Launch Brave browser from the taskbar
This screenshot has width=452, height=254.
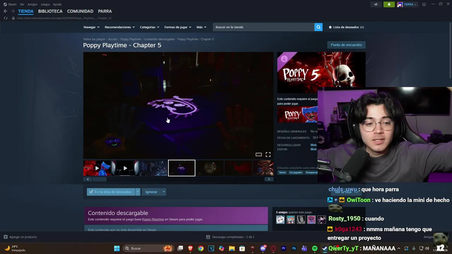pyautogui.click(x=191, y=248)
